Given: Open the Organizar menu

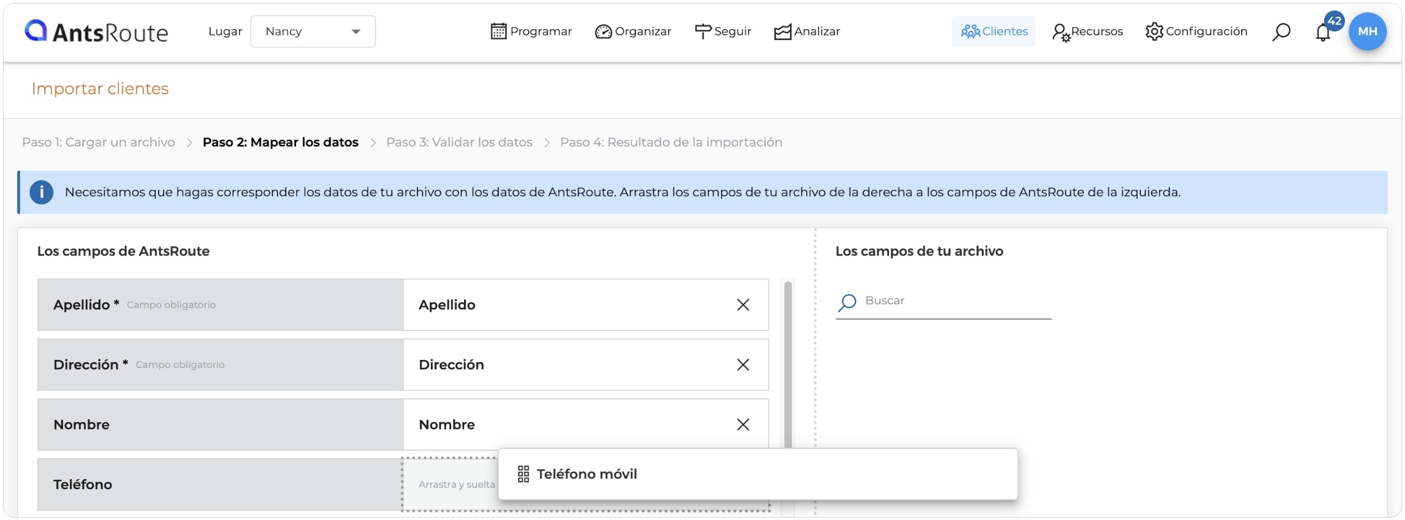Looking at the screenshot, I should [633, 31].
